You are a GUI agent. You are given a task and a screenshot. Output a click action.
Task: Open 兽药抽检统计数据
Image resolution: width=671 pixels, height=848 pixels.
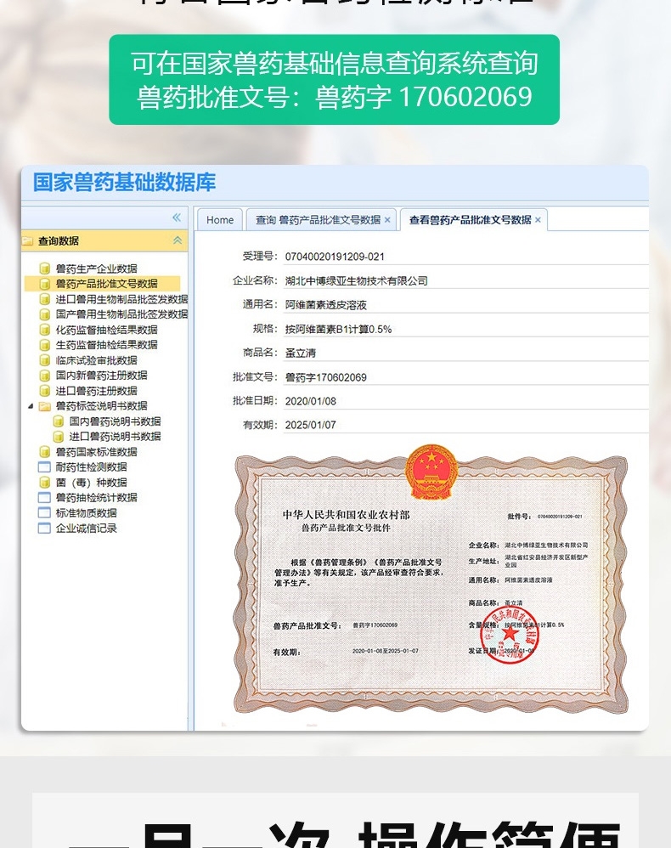(x=96, y=498)
